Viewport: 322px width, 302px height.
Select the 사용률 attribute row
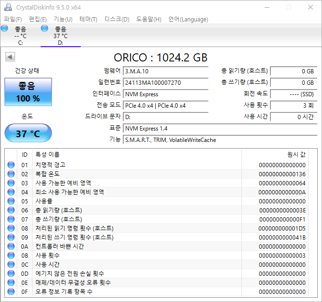(x=158, y=201)
